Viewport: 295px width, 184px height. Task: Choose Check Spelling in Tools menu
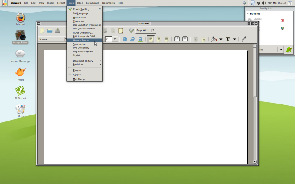point(85,9)
